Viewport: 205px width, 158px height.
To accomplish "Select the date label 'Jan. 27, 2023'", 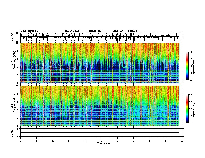I will point(72,31).
